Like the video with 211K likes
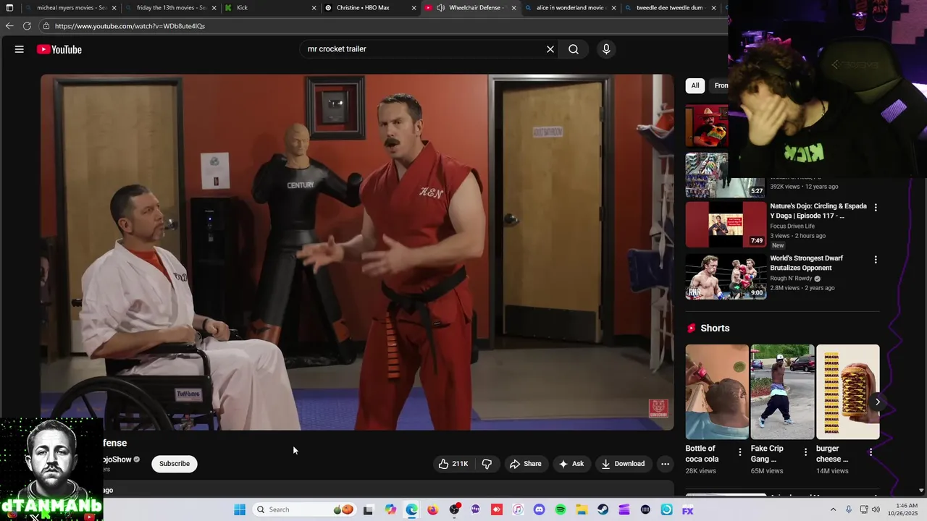 pyautogui.click(x=453, y=464)
